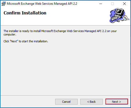Cancel the installation

pyautogui.click(x=66, y=102)
